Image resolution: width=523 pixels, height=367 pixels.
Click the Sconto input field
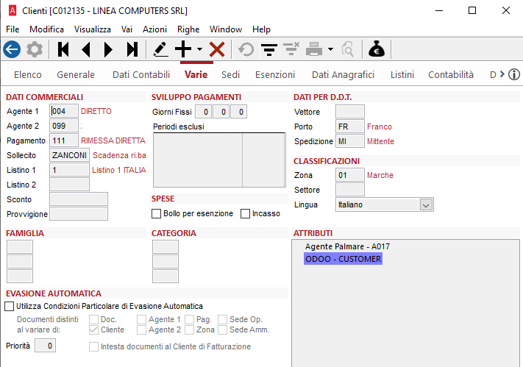[x=79, y=199]
